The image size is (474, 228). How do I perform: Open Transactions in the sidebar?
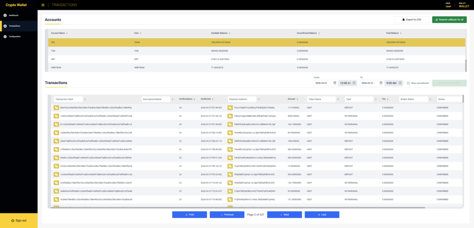point(14,26)
